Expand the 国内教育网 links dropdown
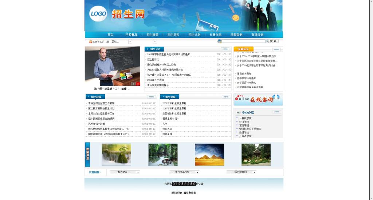Image resolution: width=373 pixels, height=200 pixels. (242, 172)
